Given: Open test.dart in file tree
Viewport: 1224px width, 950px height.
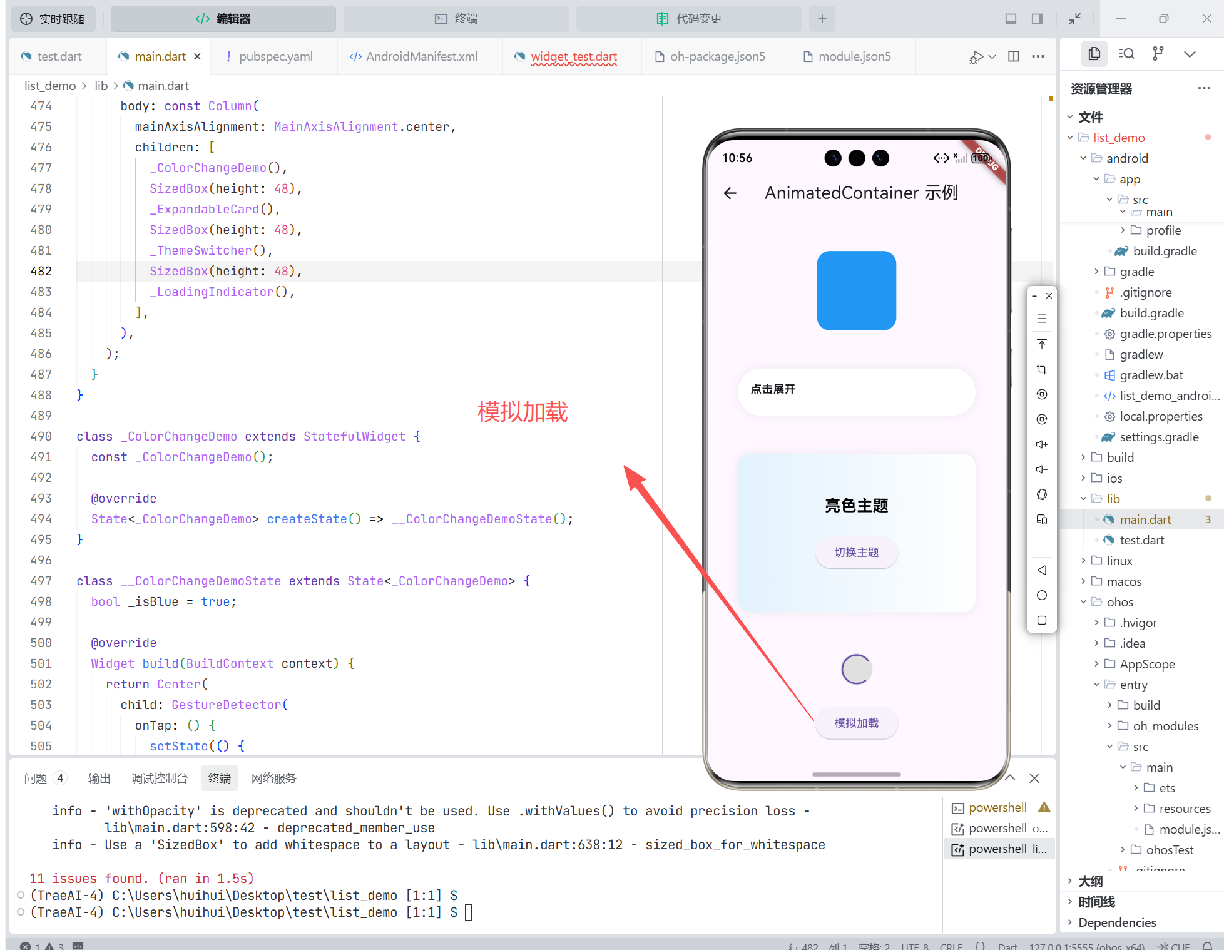Looking at the screenshot, I should point(1141,540).
